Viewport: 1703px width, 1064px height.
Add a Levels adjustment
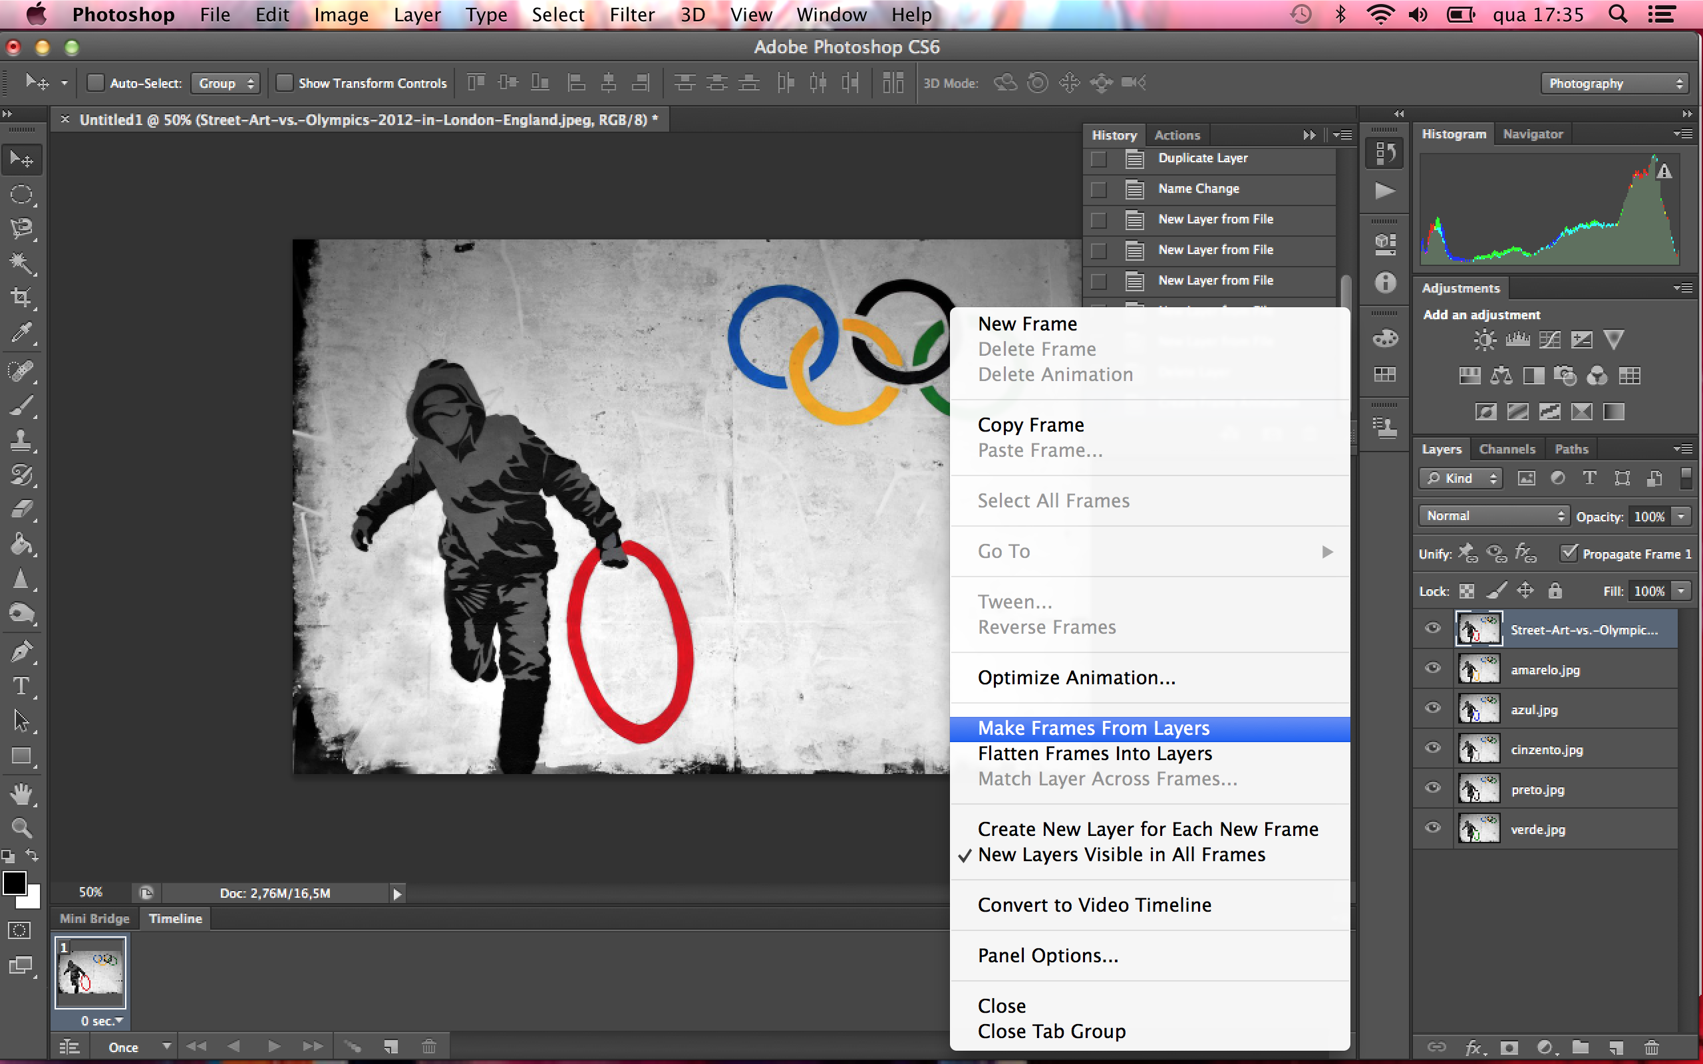(x=1517, y=340)
